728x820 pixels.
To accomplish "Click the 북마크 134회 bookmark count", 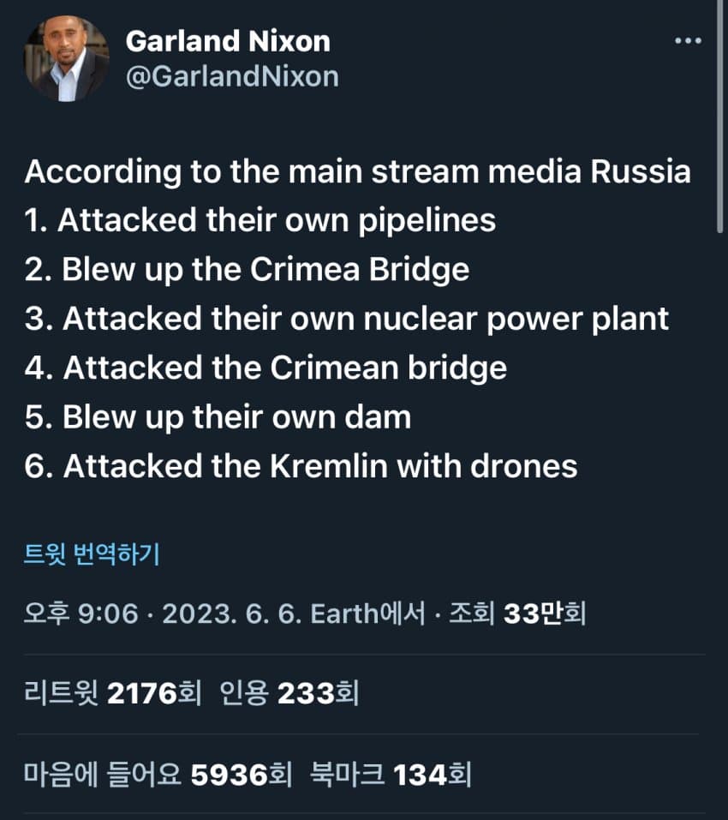I will (390, 775).
